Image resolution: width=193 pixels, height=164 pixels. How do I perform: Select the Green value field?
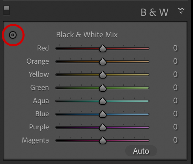(175, 88)
